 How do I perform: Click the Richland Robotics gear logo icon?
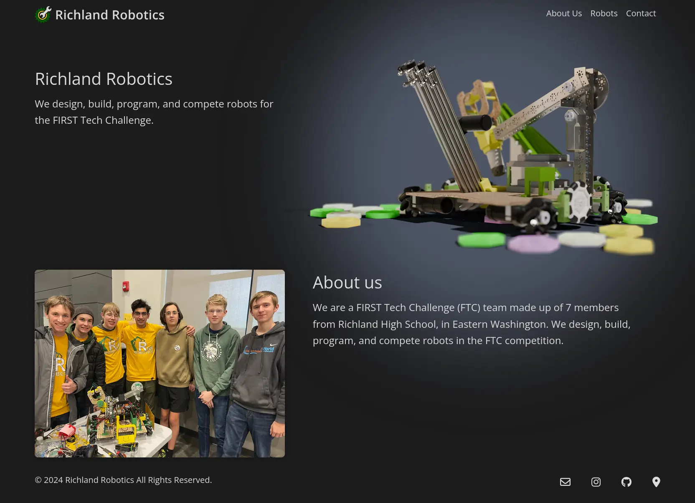[42, 14]
